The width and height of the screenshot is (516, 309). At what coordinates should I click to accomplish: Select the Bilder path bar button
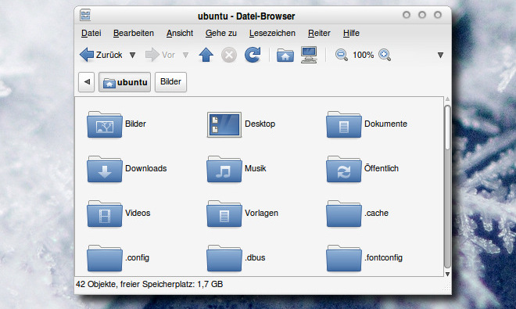(170, 82)
